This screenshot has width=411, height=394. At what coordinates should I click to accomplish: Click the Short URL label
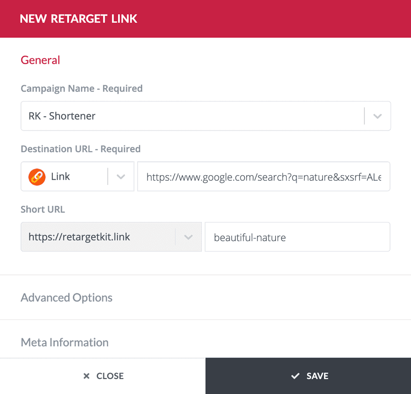[43, 210]
